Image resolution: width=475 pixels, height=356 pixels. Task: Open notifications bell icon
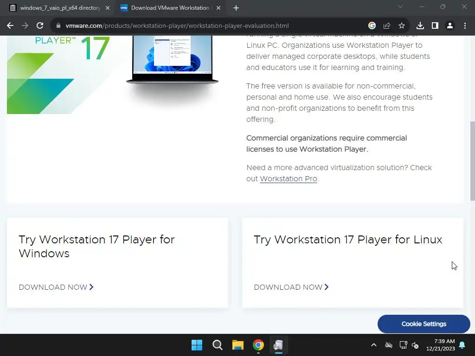click(462, 345)
